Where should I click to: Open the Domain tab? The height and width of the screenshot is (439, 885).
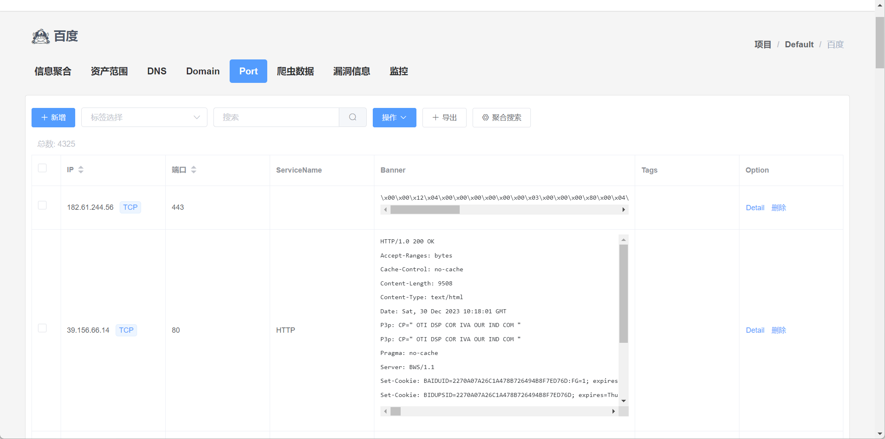(203, 71)
